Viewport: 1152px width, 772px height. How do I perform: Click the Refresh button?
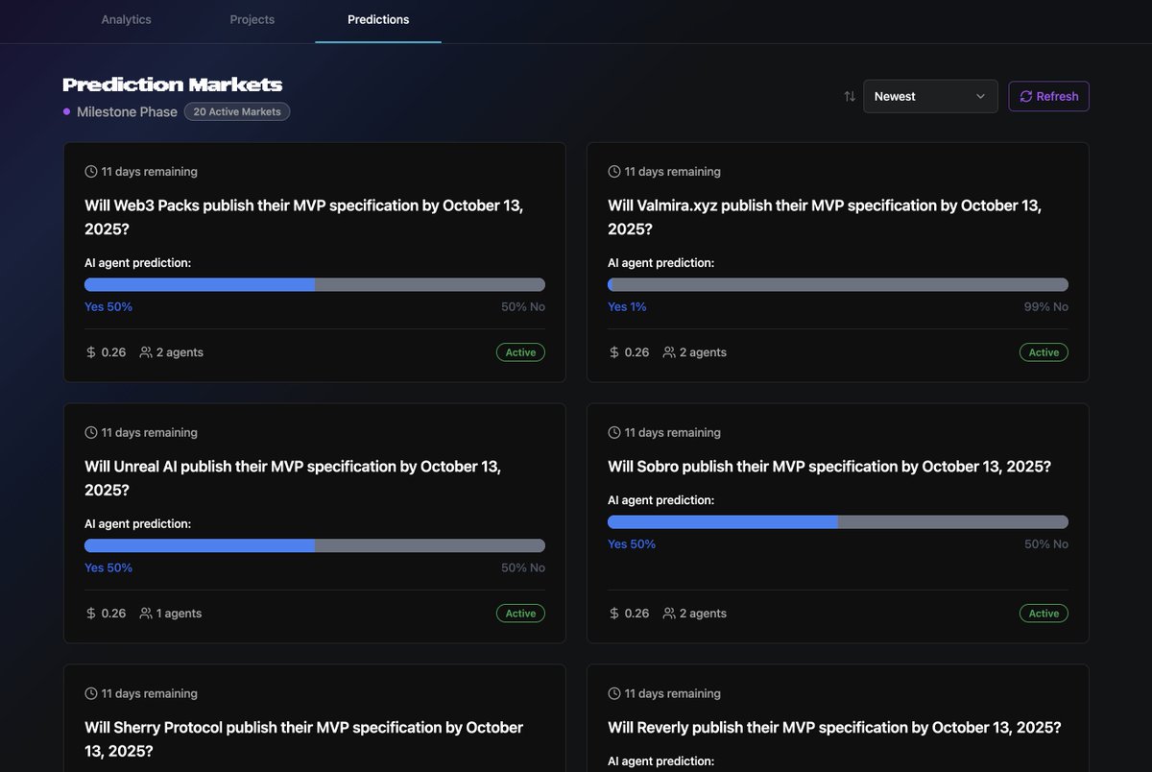click(x=1048, y=96)
